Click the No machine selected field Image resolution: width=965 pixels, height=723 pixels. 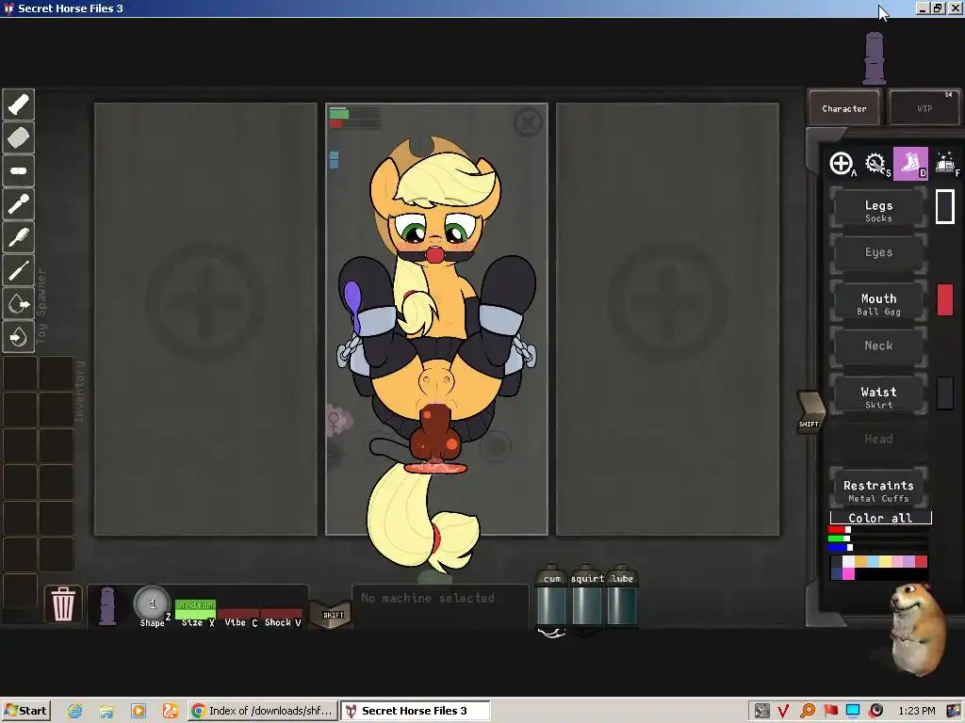coord(440,606)
